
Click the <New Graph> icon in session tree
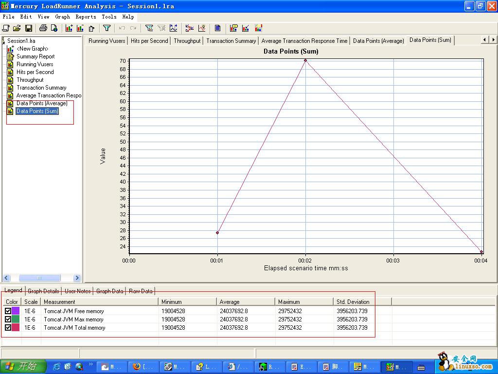[x=10, y=49]
